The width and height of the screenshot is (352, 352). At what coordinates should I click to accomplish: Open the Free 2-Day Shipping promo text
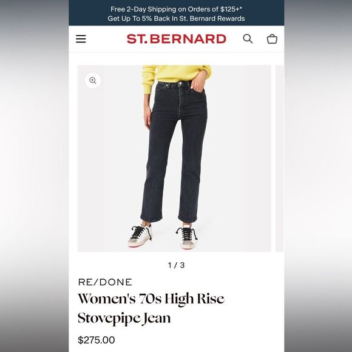point(176,9)
